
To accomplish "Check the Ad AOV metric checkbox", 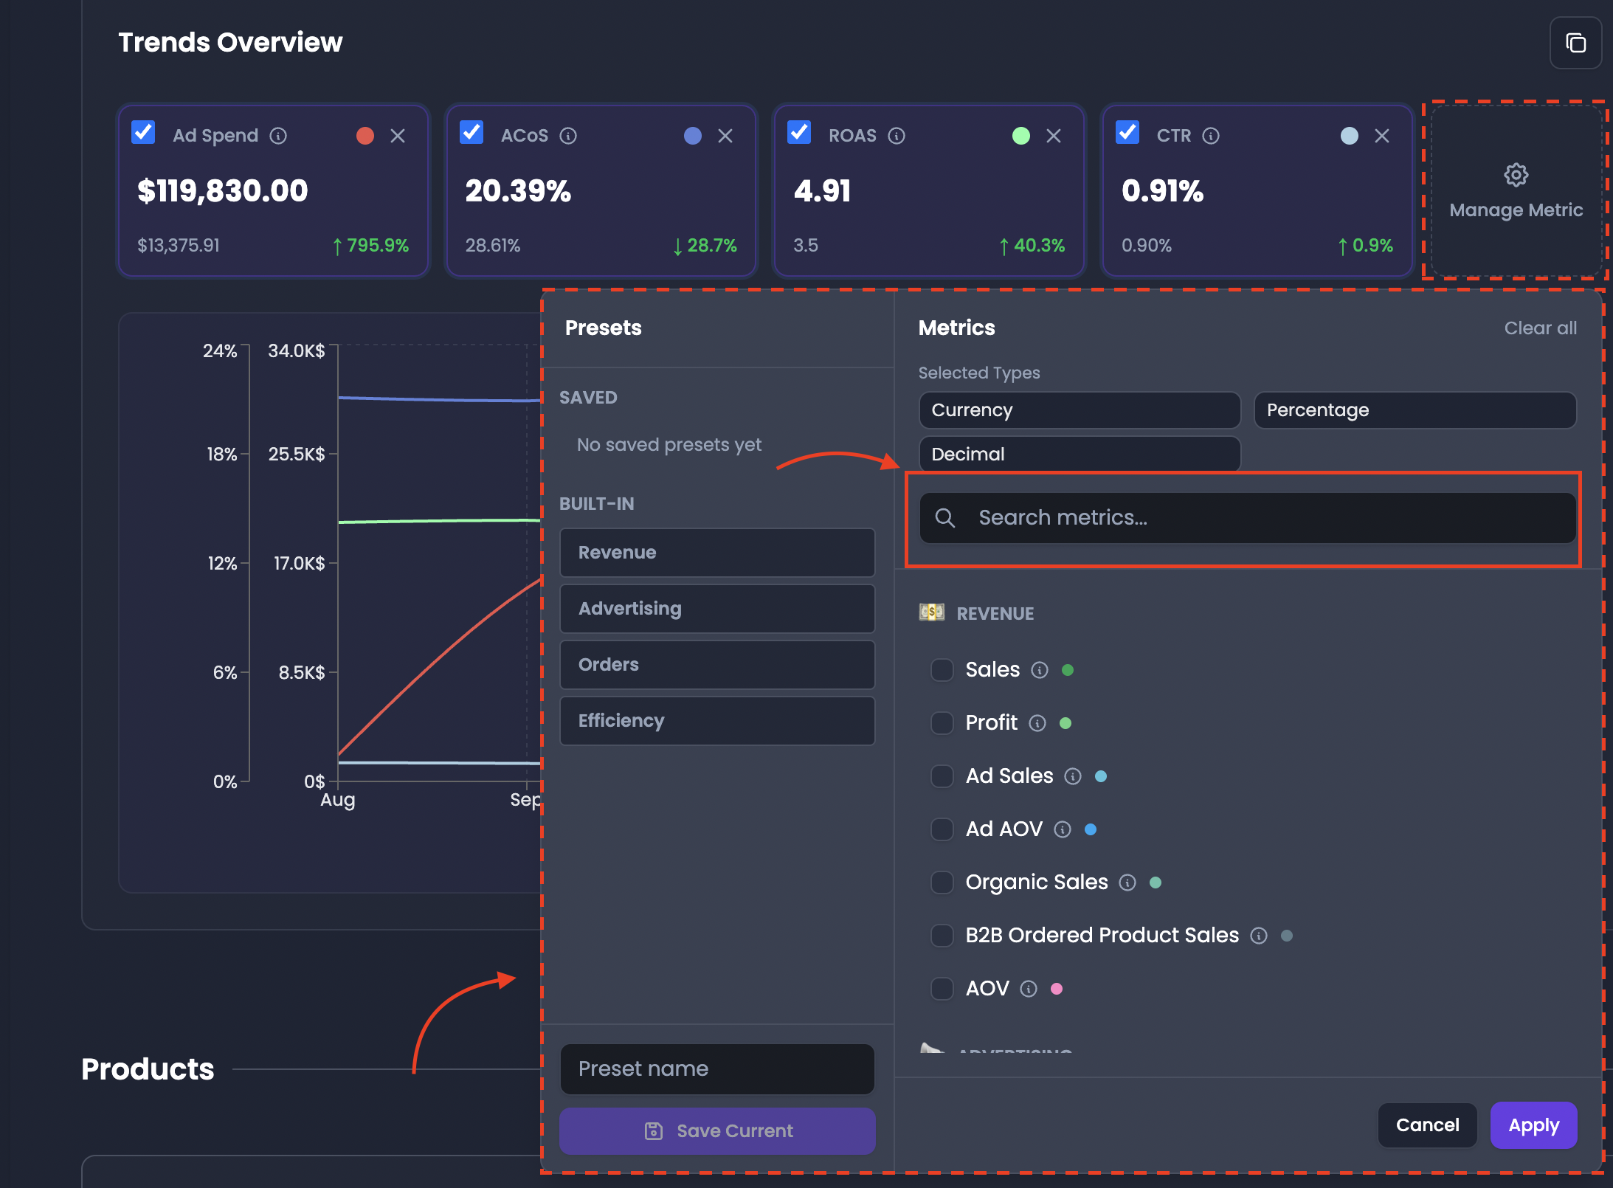I will 942,829.
